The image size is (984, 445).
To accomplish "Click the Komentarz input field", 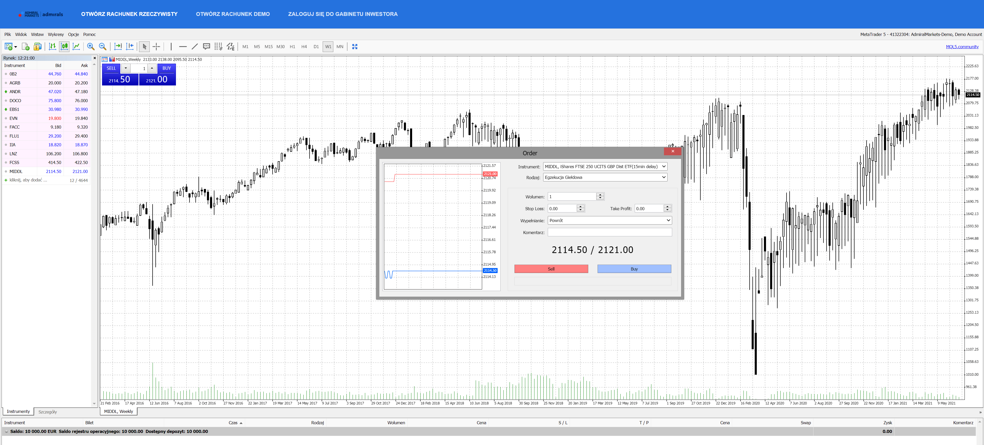I will point(610,233).
